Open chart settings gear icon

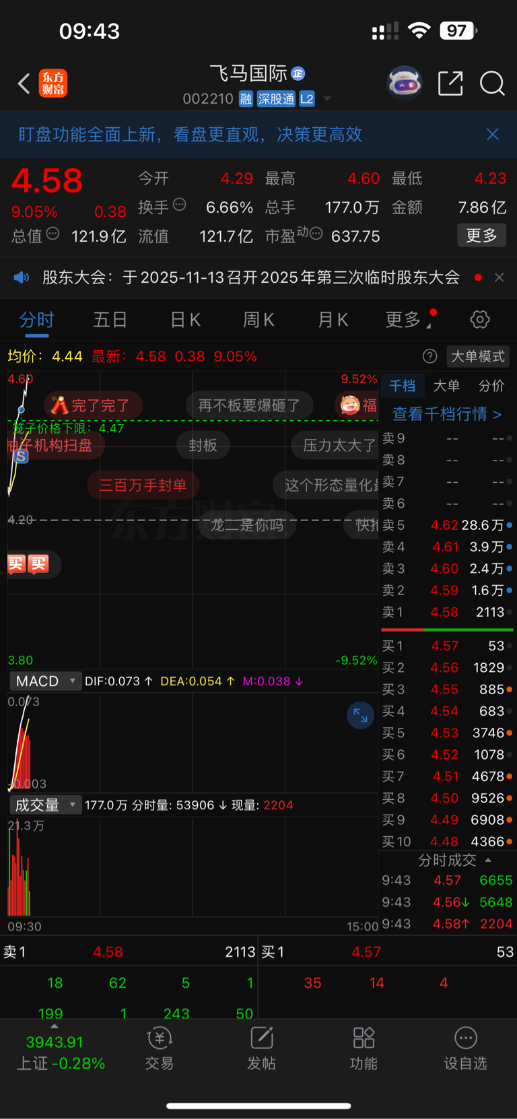[x=480, y=319]
